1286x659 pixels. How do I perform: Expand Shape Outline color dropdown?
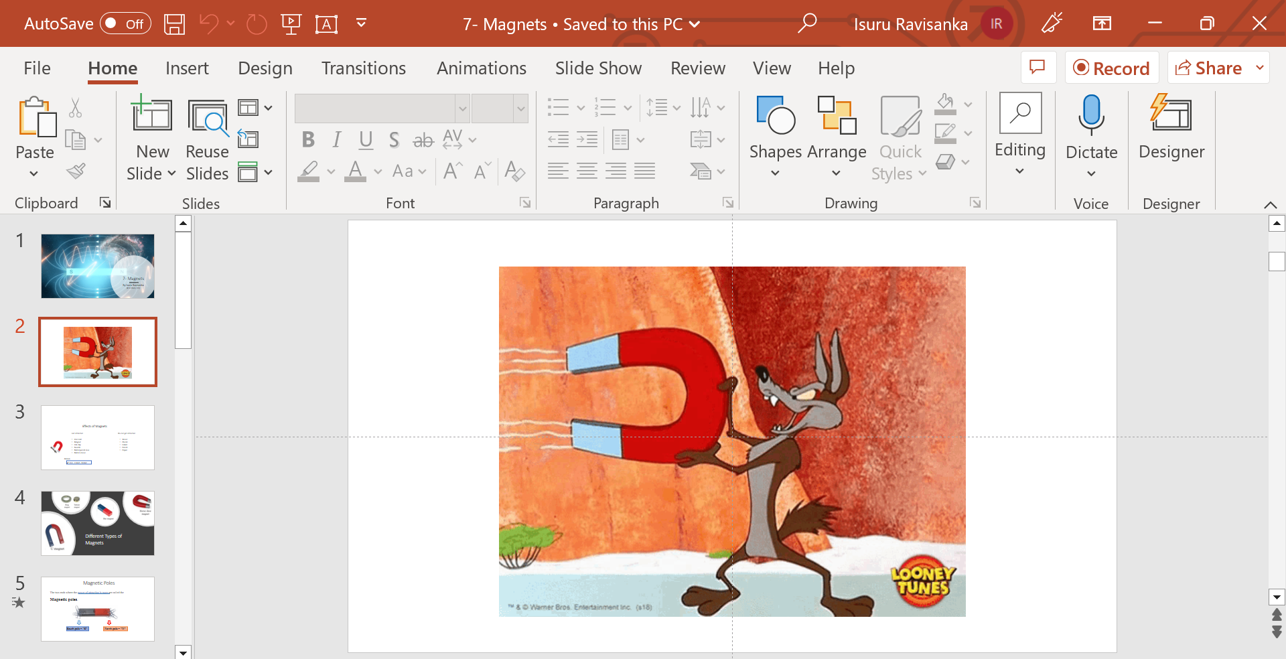click(969, 133)
